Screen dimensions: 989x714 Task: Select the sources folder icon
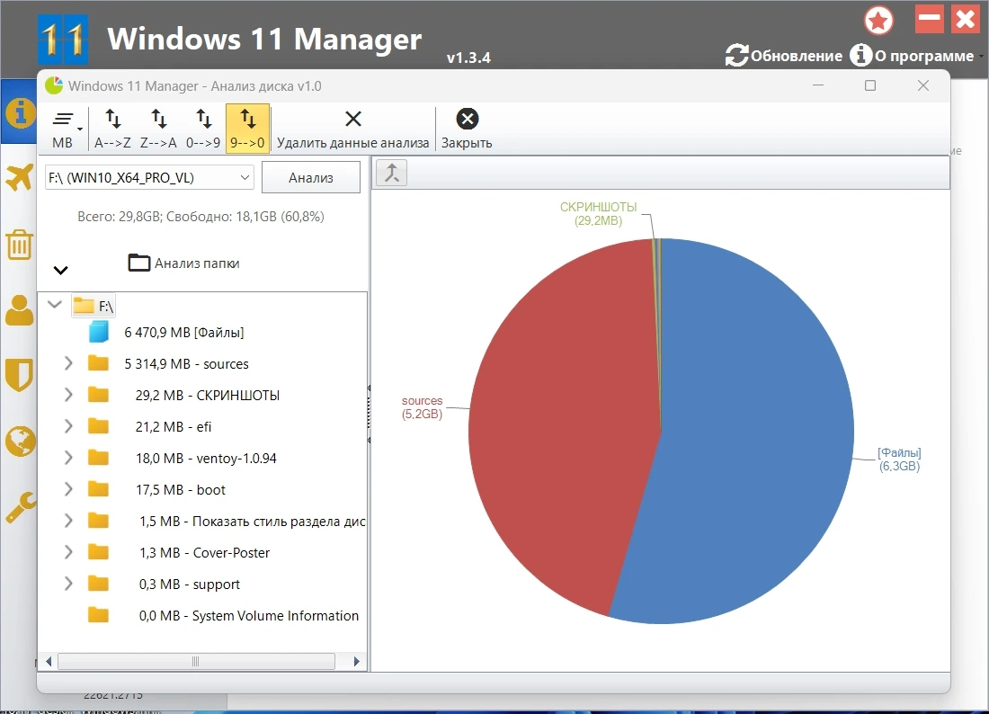pos(98,362)
